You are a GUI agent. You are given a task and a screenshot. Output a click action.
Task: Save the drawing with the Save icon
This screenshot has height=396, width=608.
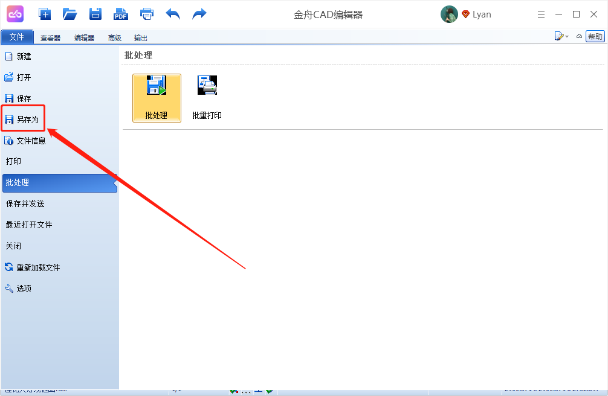click(95, 13)
